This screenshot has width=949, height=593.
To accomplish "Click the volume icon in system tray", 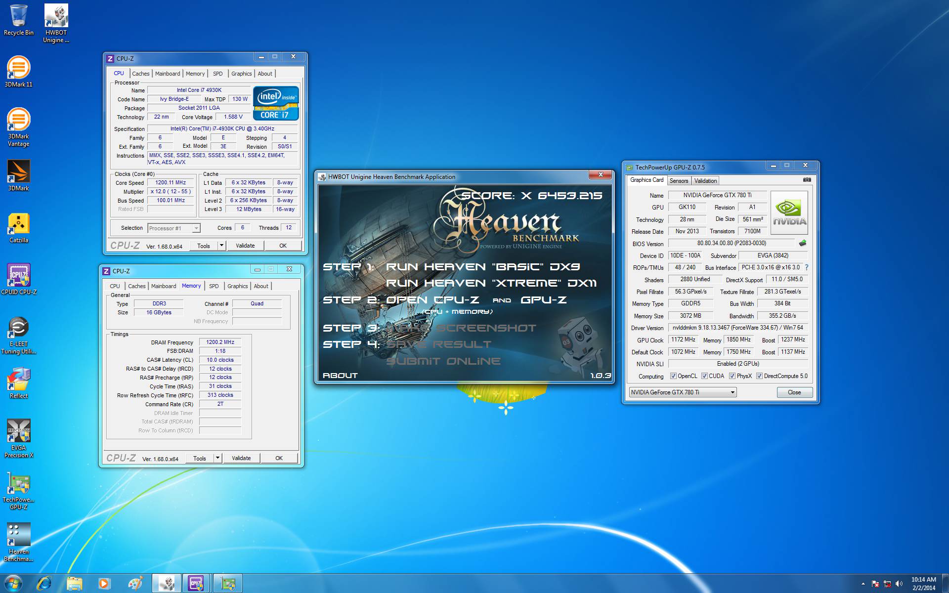I will pos(899,584).
